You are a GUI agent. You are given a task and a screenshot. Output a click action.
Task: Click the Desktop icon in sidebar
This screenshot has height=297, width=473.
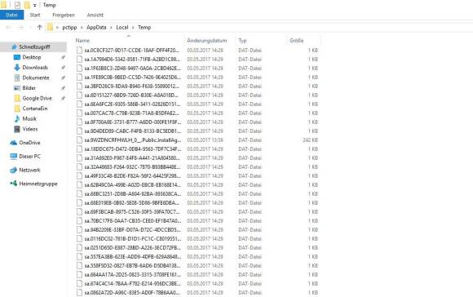pyautogui.click(x=17, y=57)
